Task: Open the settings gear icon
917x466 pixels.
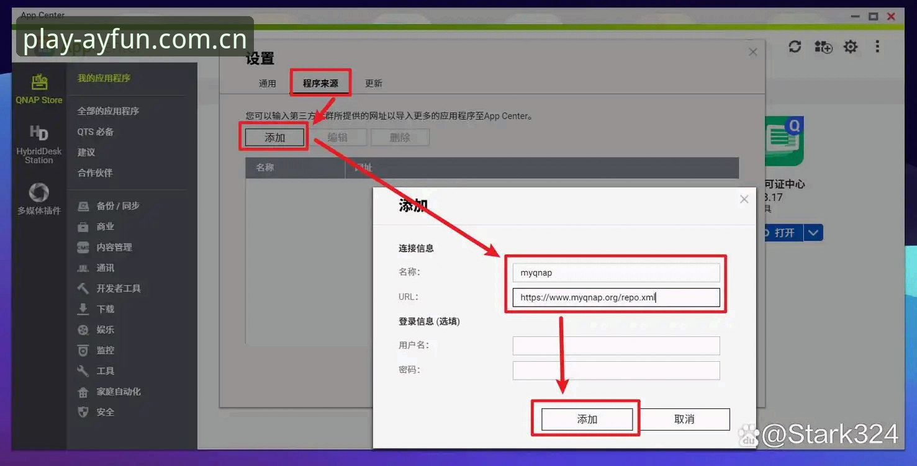Action: [x=850, y=47]
